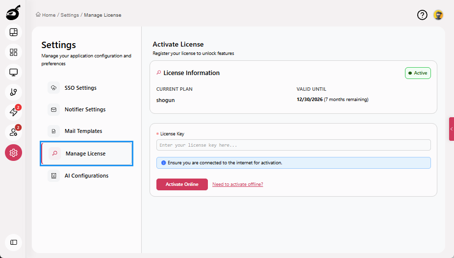454x258 pixels.
Task: Open the grid widgets icon in the sidebar
Action: (13, 52)
